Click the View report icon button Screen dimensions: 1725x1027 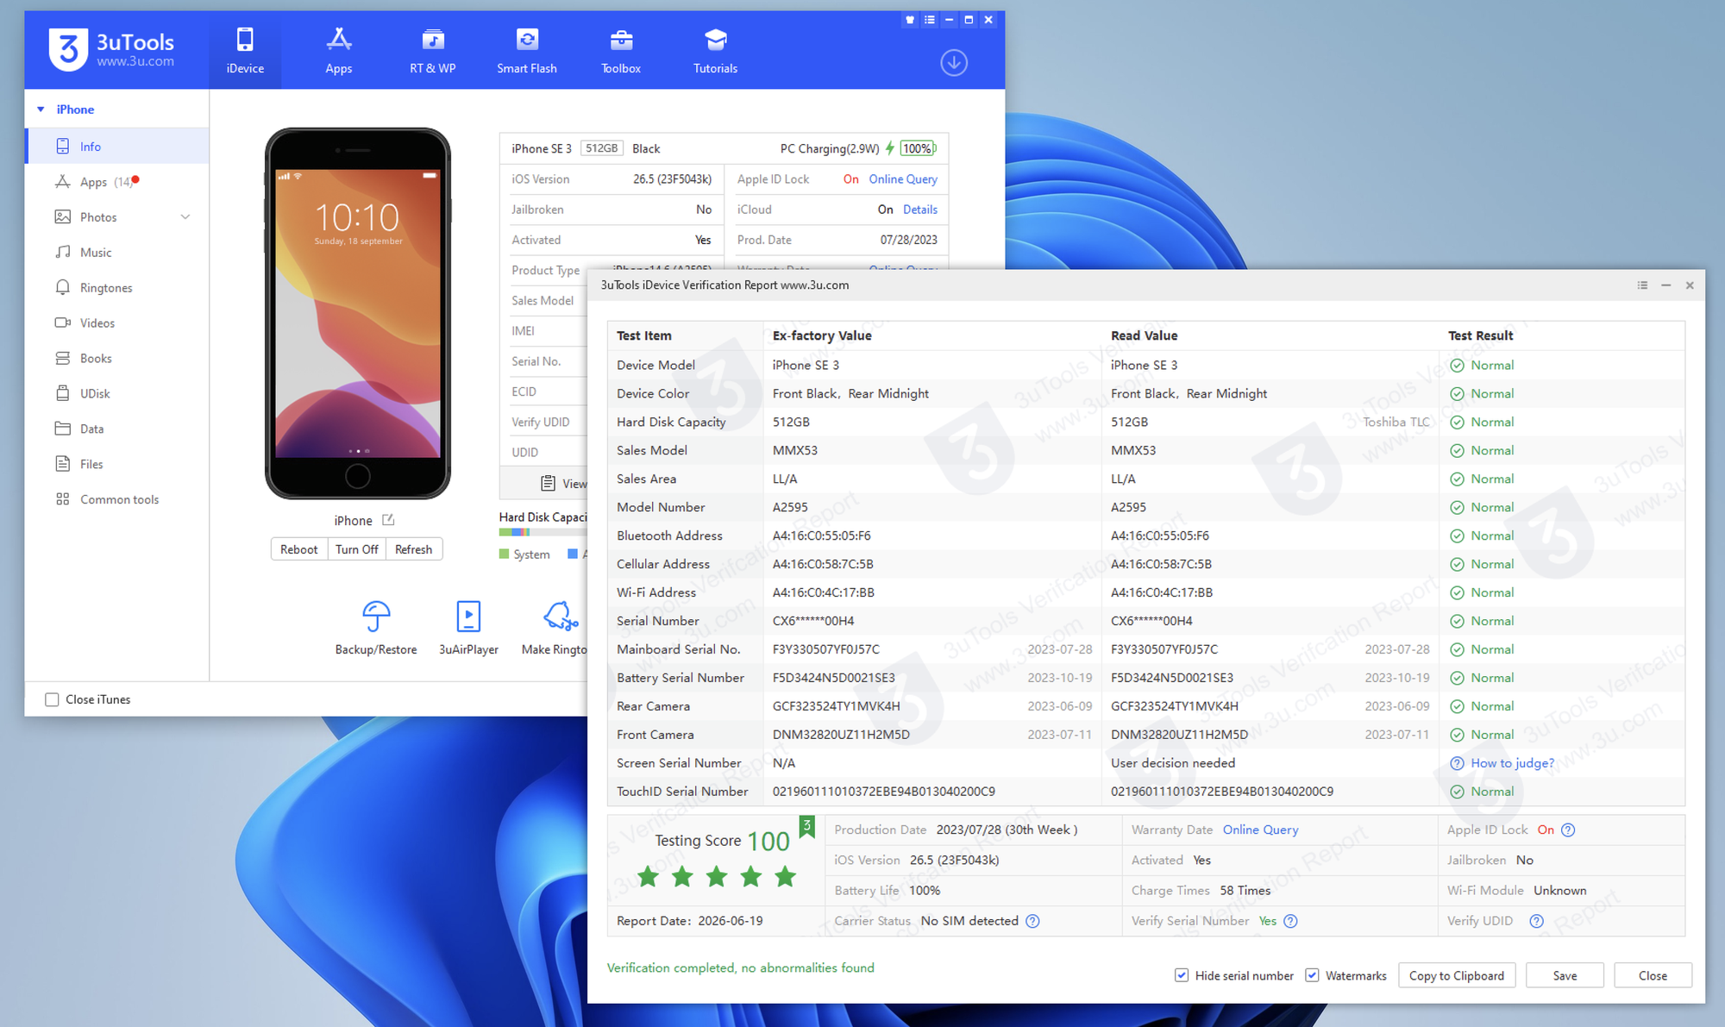click(548, 484)
